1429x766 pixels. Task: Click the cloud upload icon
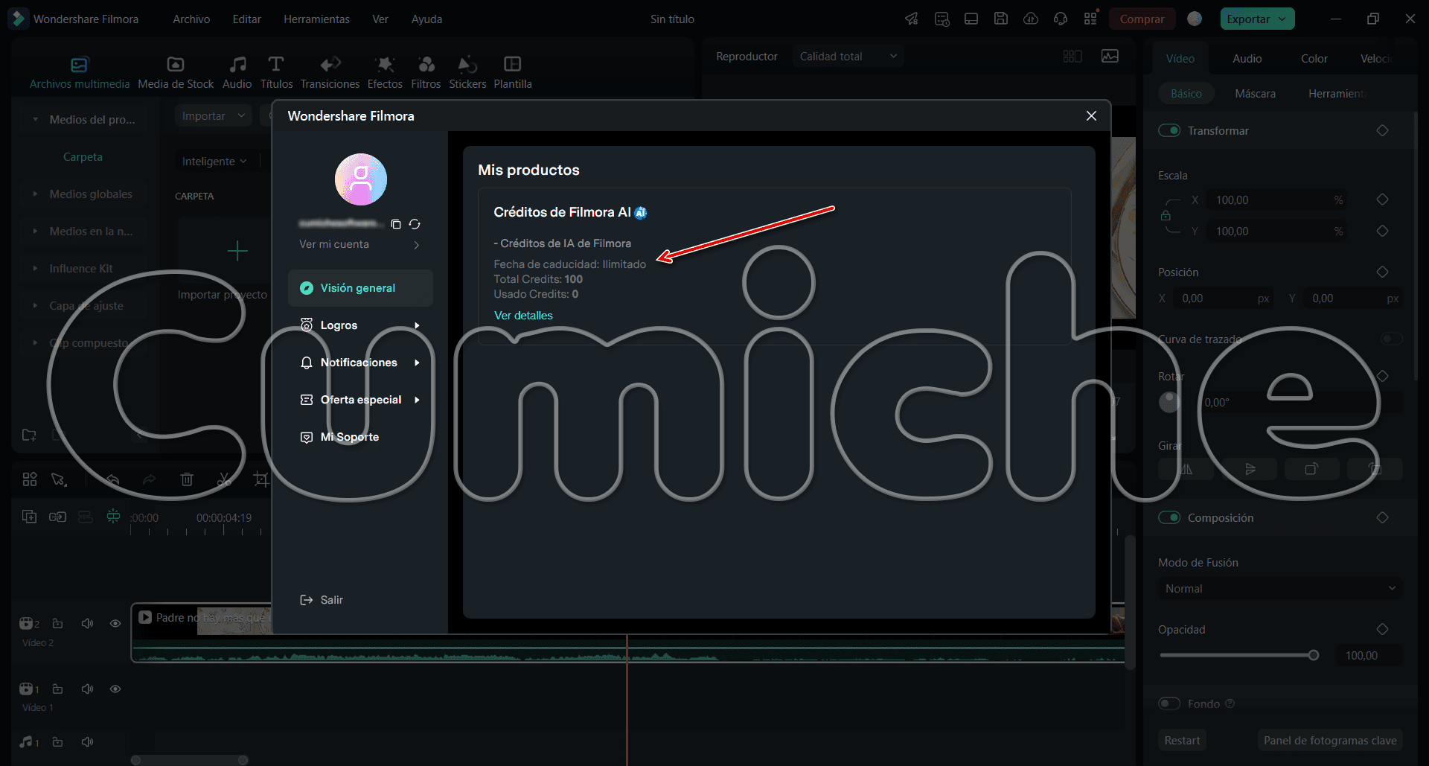[x=1031, y=19]
